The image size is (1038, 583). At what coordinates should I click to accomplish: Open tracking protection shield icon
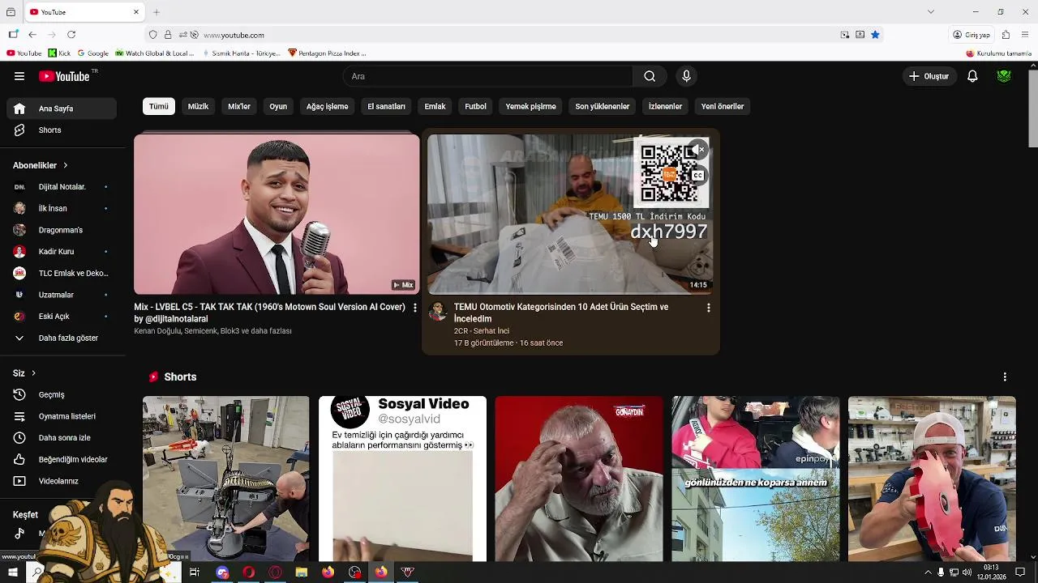tap(152, 35)
